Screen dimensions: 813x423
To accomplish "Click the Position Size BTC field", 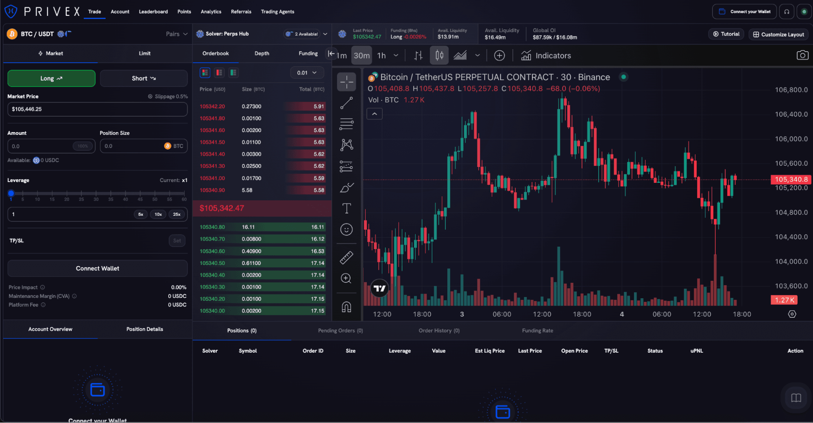I will pyautogui.click(x=144, y=146).
